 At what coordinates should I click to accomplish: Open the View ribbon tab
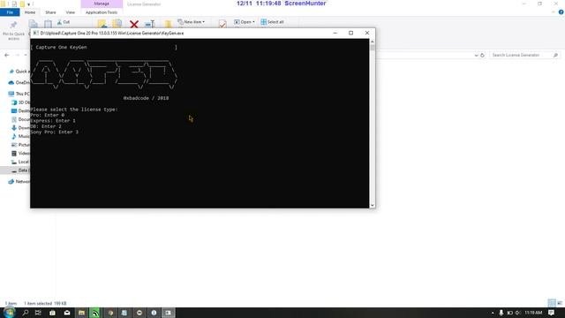(71, 12)
